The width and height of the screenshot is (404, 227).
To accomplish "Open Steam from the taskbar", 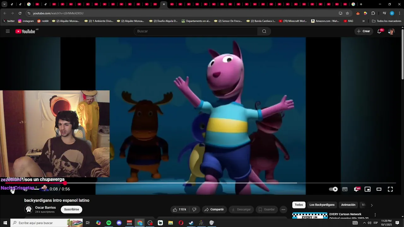I will point(191,223).
